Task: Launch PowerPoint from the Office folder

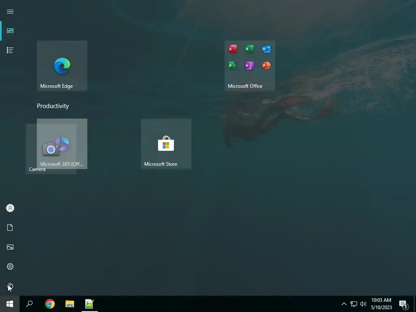Action: click(x=266, y=65)
